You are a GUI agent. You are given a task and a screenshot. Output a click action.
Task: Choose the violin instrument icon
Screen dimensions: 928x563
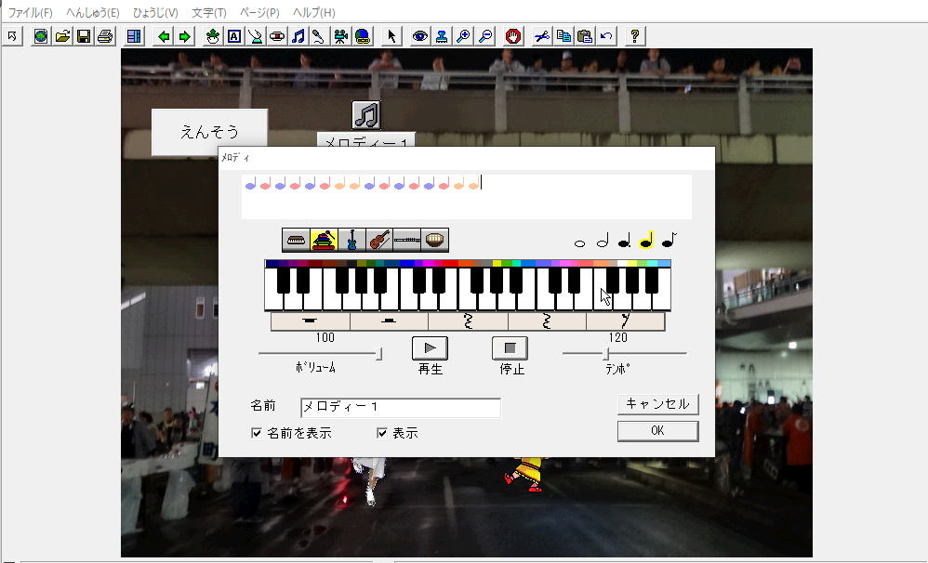click(379, 241)
